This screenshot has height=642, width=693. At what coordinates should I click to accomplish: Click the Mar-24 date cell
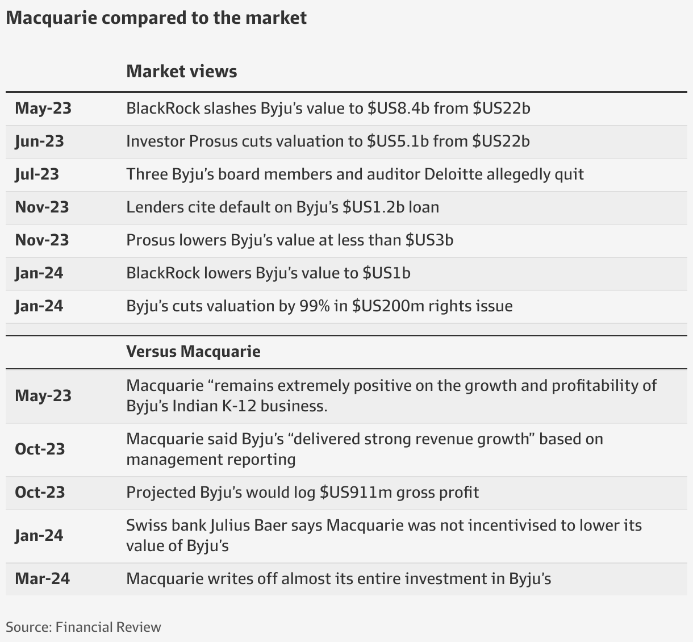[x=42, y=578]
